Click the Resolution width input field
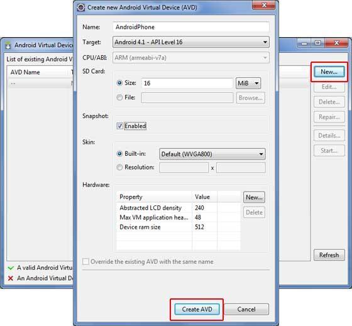Viewport: 352px width, 326px height. [x=184, y=168]
